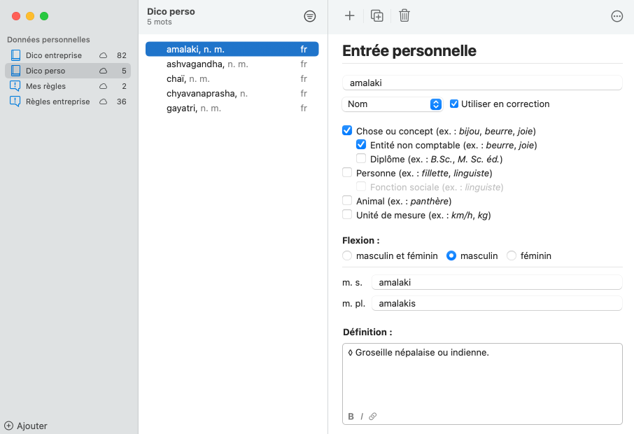The width and height of the screenshot is (634, 434).
Task: Click the filter icon in word list header
Action: (x=309, y=16)
